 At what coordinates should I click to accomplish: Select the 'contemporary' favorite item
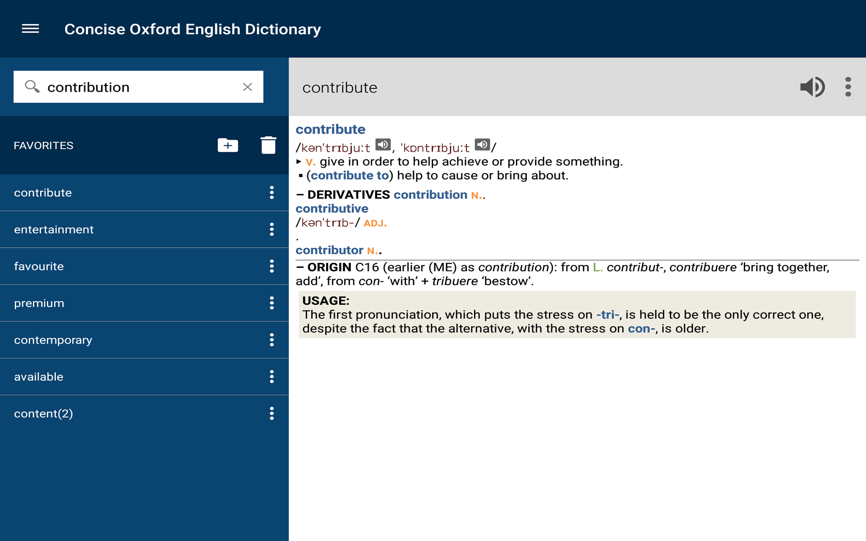pyautogui.click(x=53, y=340)
